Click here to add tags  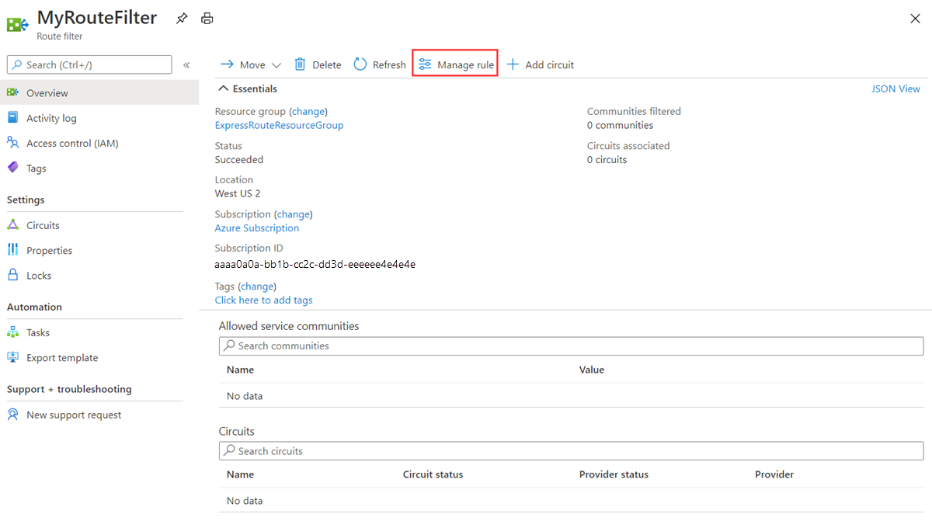point(263,300)
